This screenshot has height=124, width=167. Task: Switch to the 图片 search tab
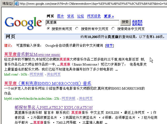click(x=60, y=16)
